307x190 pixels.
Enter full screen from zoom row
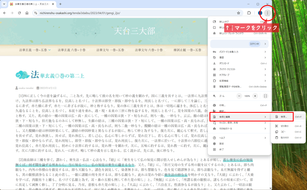(x=265, y=96)
